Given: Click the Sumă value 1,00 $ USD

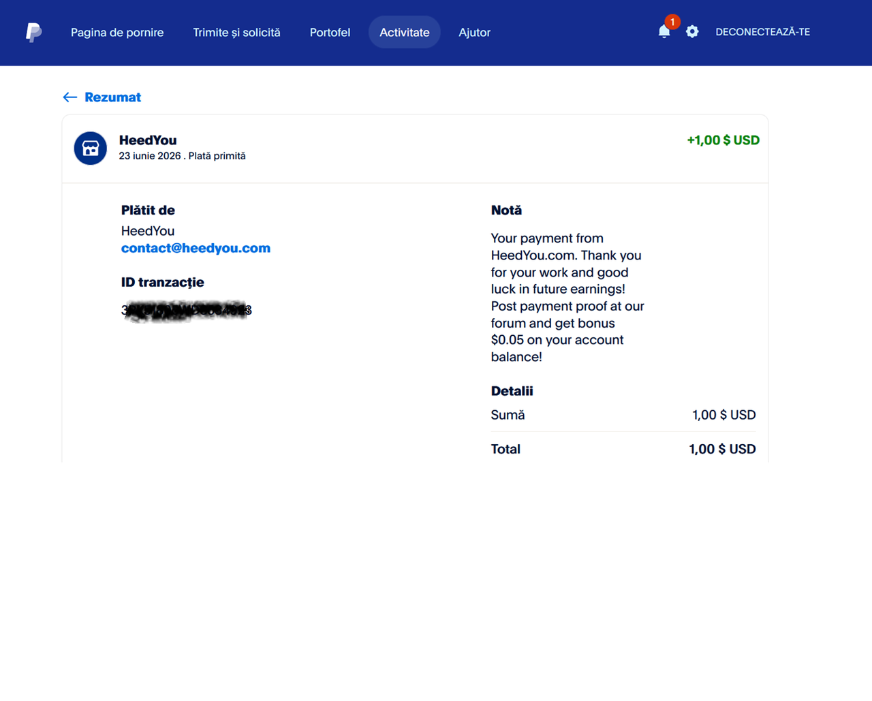Looking at the screenshot, I should (x=724, y=415).
